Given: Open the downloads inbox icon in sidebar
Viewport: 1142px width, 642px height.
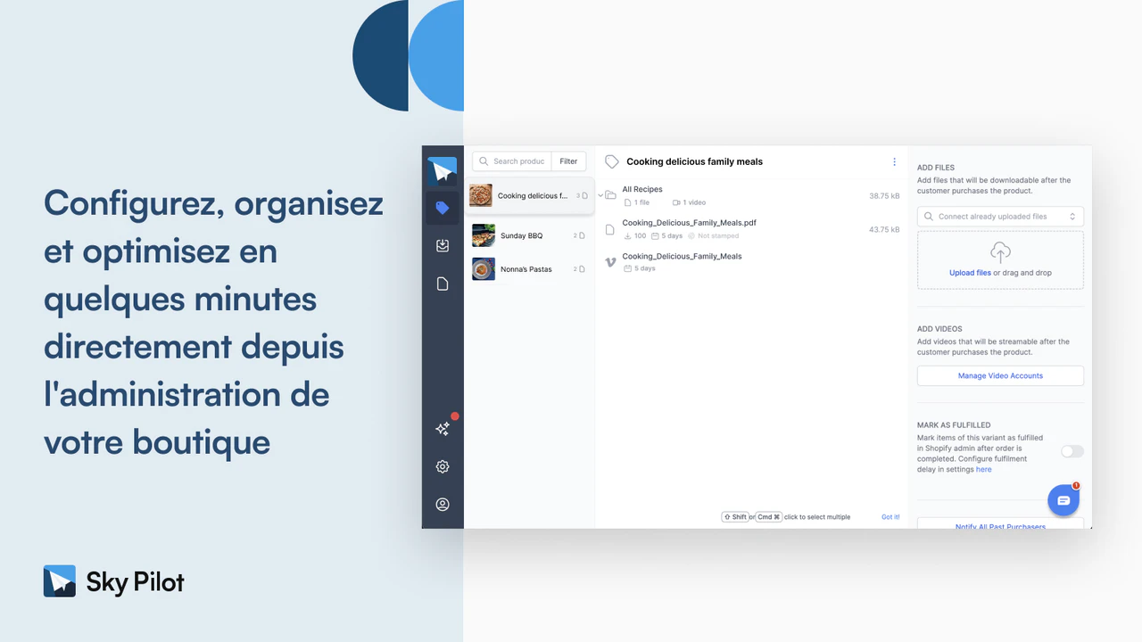Looking at the screenshot, I should point(443,246).
